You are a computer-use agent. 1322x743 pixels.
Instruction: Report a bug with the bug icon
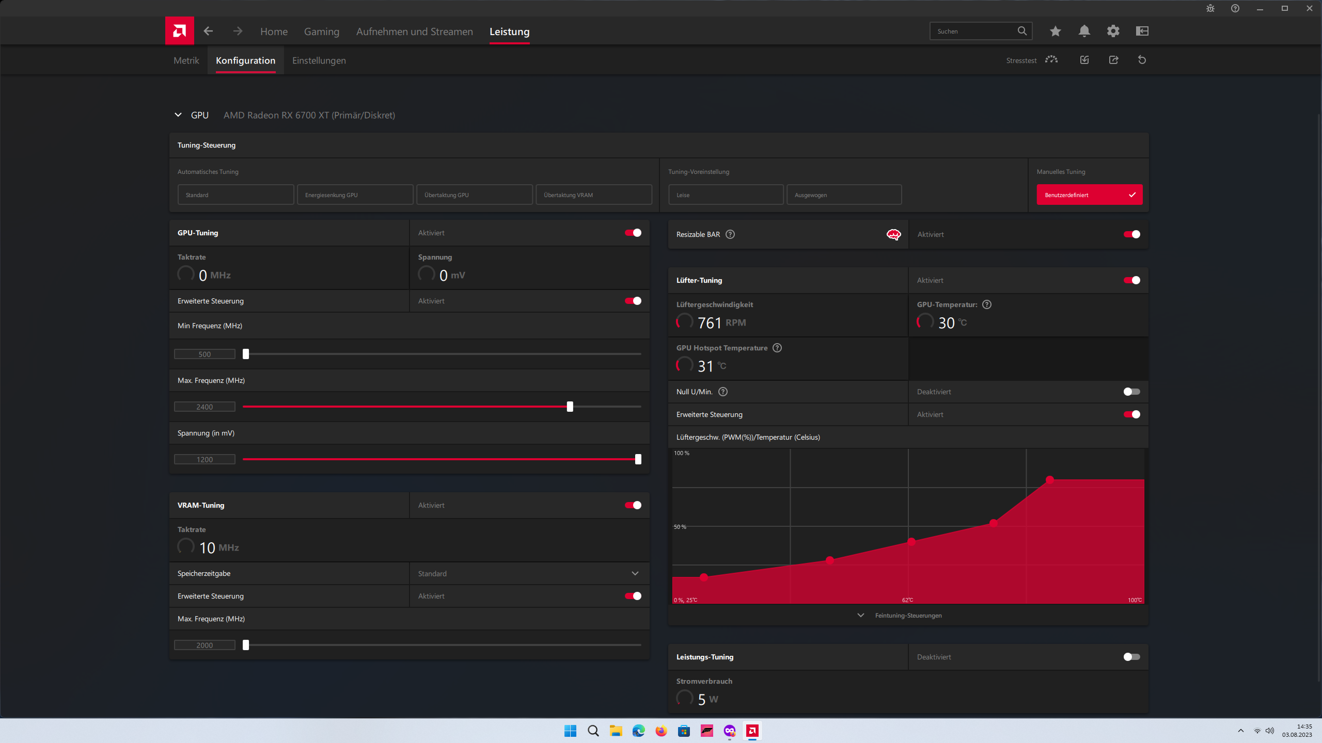point(1210,8)
